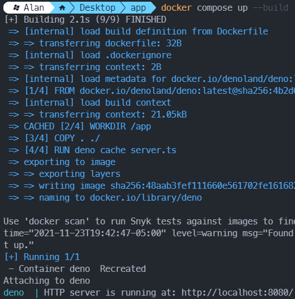Click the arrow before CACHED WORKDIR /app
The width and height of the screenshot is (295, 299).
tap(14, 127)
